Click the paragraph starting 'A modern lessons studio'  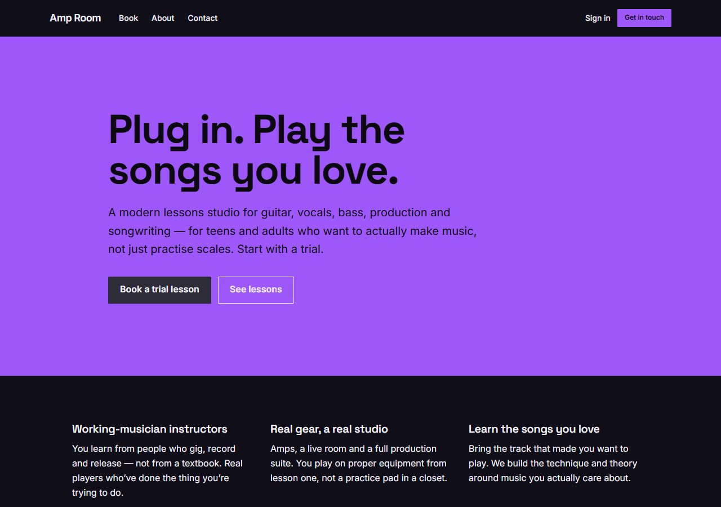pyautogui.click(x=293, y=231)
